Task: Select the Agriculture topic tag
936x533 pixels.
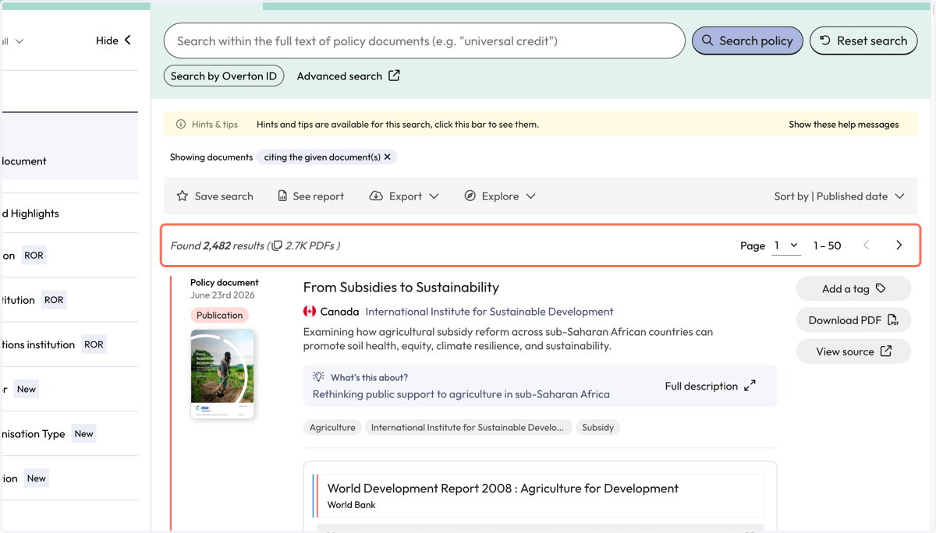Action: click(332, 427)
